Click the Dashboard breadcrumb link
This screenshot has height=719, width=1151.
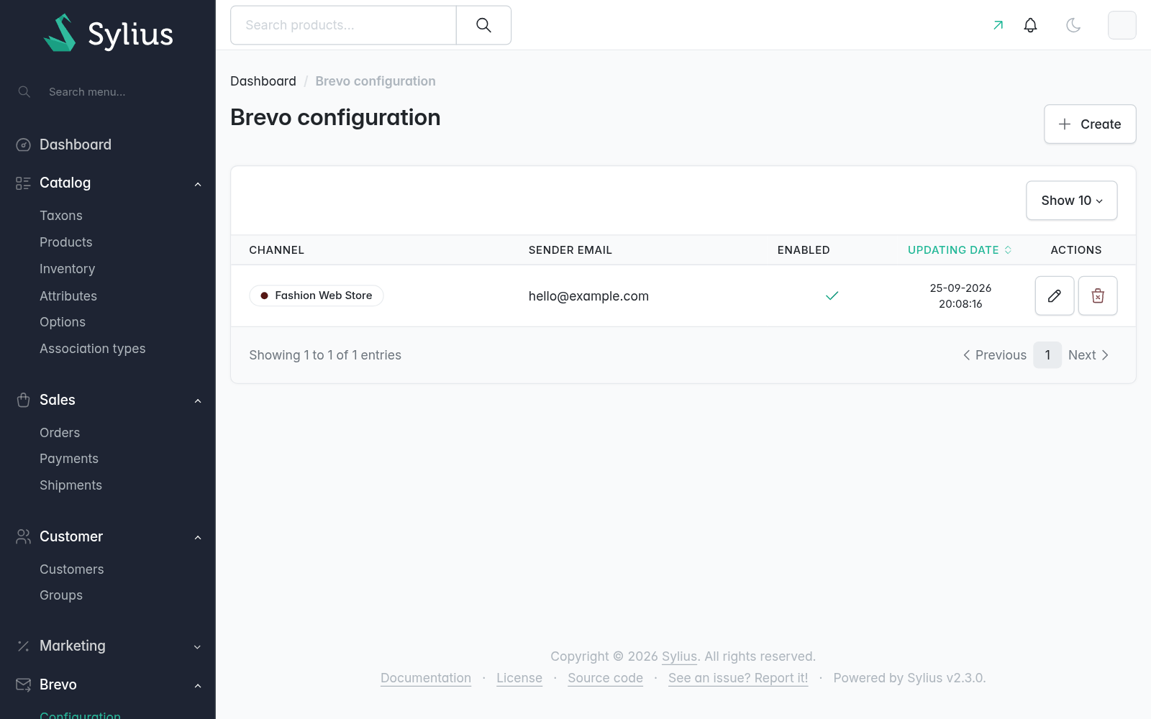[263, 81]
